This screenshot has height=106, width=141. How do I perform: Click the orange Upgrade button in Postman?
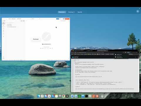67,19
